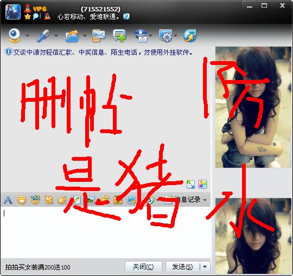Click the send file folder icon
Image resolution: width=293 pixels, height=276 pixels.
tap(72, 36)
